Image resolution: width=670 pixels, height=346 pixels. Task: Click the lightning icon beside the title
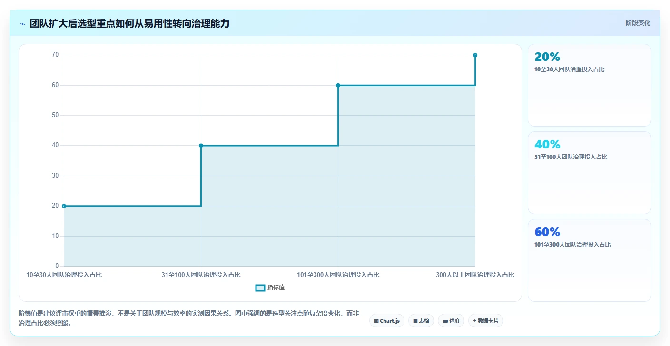pos(22,24)
